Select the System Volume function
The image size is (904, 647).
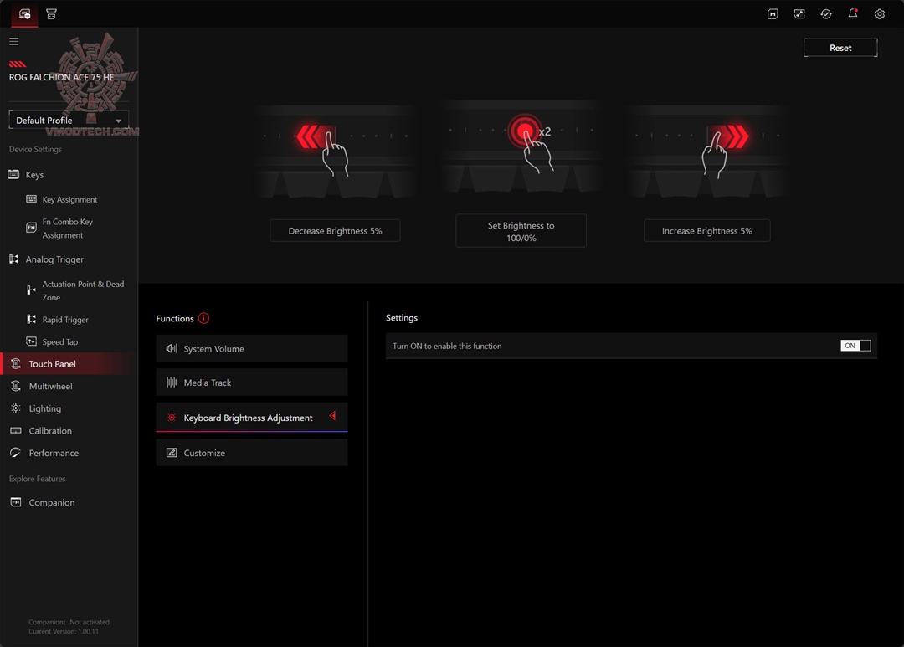(251, 348)
